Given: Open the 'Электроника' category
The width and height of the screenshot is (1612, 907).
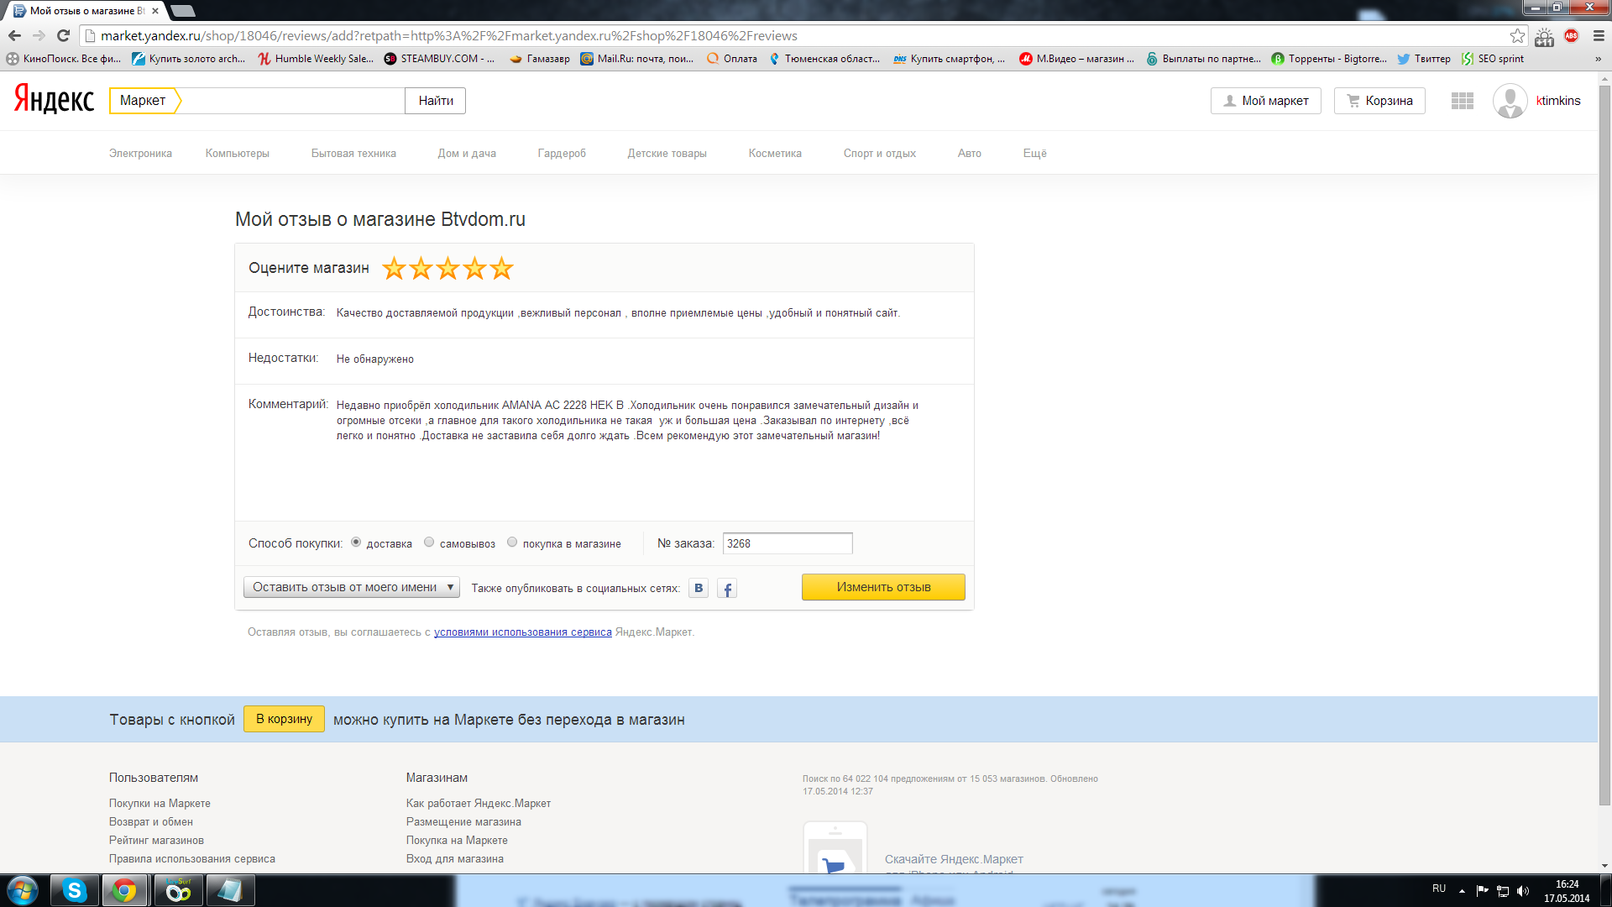Looking at the screenshot, I should pyautogui.click(x=140, y=154).
